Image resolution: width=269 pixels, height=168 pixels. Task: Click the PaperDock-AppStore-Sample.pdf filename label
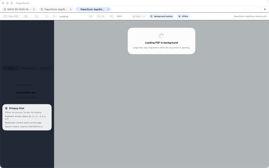point(250,16)
